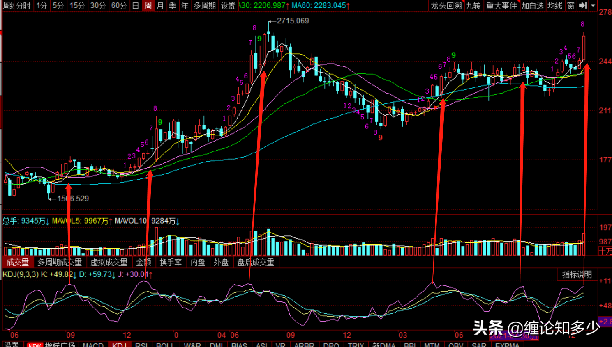The image size is (612, 347).
Task: Switch to the 多周期成交量 tab
Action: coord(59,262)
